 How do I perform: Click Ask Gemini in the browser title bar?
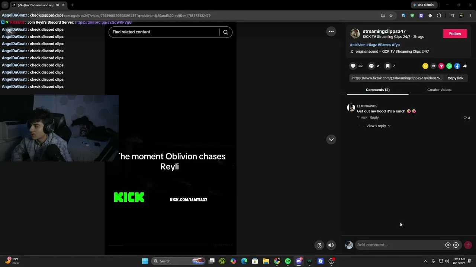click(424, 5)
